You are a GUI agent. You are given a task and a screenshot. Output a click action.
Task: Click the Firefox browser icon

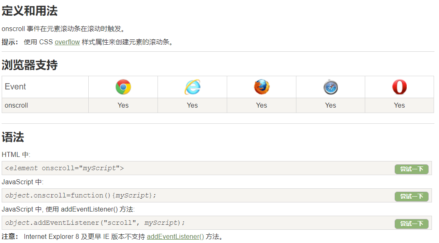262,87
